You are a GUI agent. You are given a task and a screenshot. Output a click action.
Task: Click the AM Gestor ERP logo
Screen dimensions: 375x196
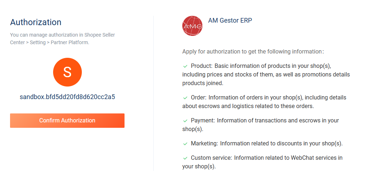(192, 26)
